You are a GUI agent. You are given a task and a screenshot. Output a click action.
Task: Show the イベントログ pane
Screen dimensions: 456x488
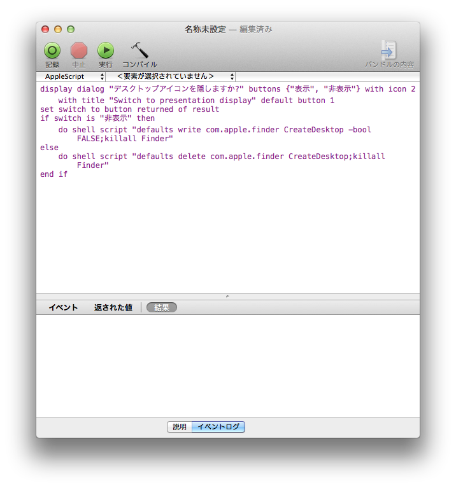218,427
